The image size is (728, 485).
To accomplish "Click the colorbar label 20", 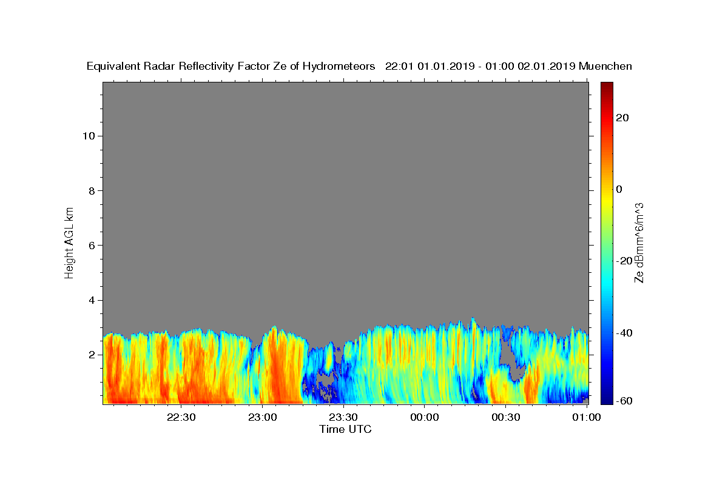I will click(622, 118).
